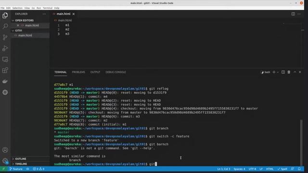This screenshot has height=173, width=308.
Task: Click editor line 3 with m3
Action: coord(67,34)
